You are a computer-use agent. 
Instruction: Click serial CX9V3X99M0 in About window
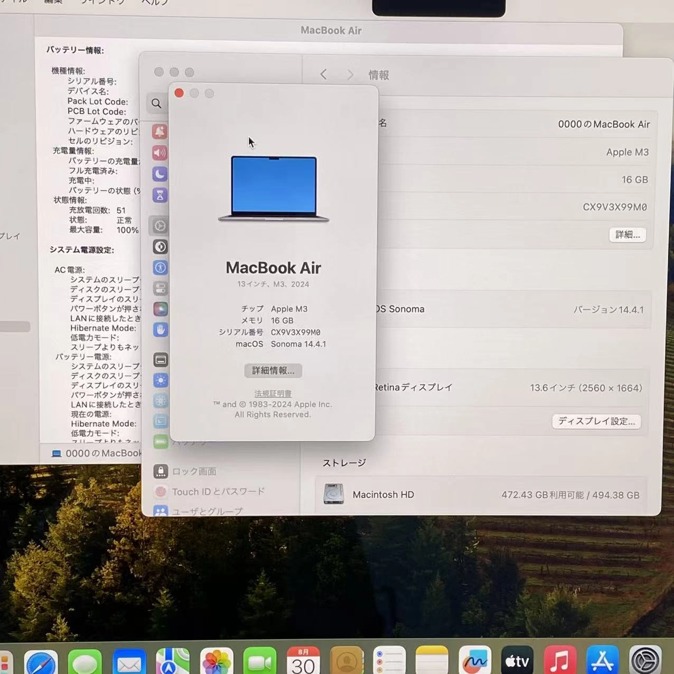296,332
